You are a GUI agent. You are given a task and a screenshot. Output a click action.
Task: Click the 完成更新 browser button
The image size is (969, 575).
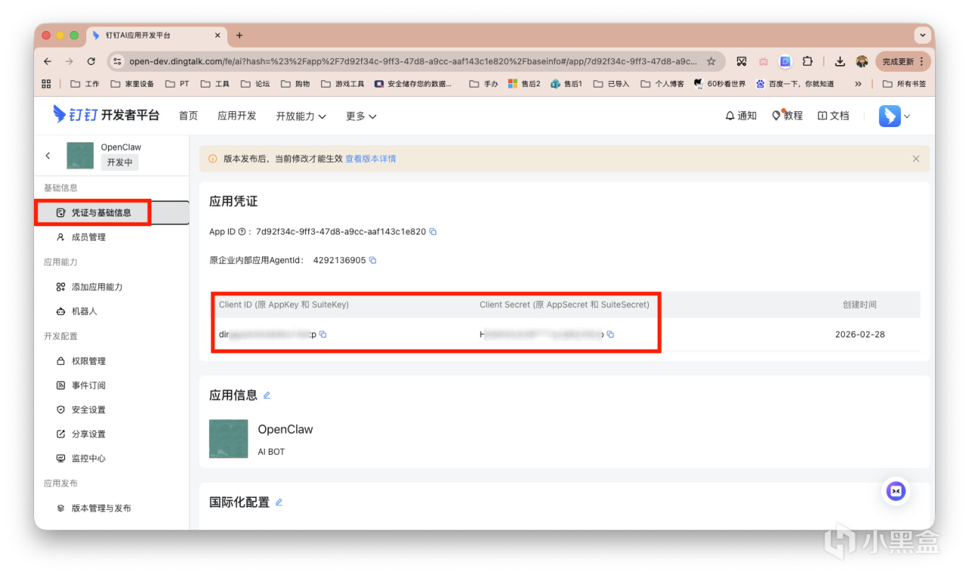902,61
